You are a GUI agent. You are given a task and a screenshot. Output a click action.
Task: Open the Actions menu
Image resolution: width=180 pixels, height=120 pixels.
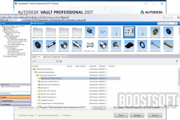pos(21,14)
